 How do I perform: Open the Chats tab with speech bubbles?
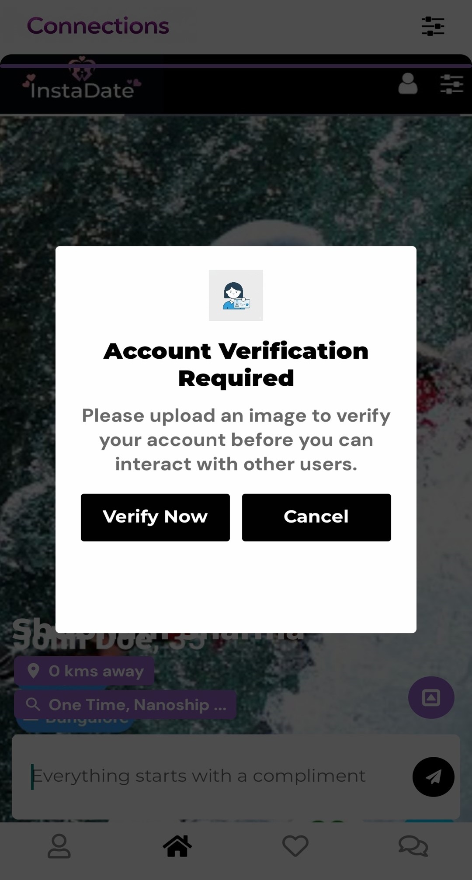[x=413, y=846]
